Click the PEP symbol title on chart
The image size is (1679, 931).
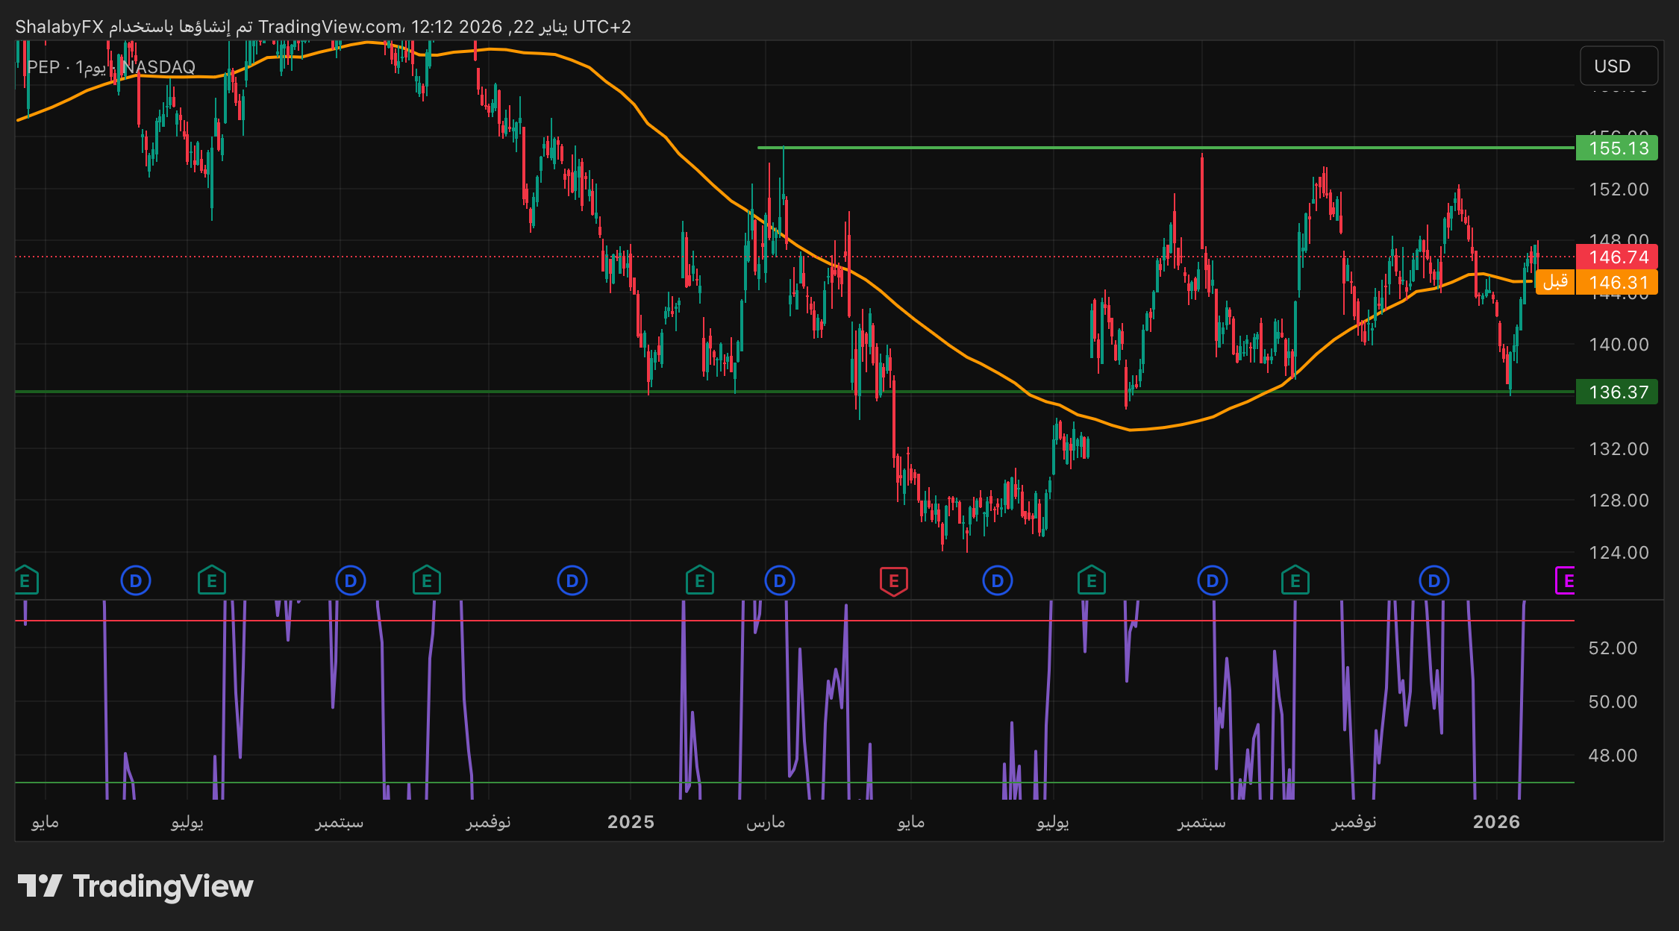[x=43, y=67]
